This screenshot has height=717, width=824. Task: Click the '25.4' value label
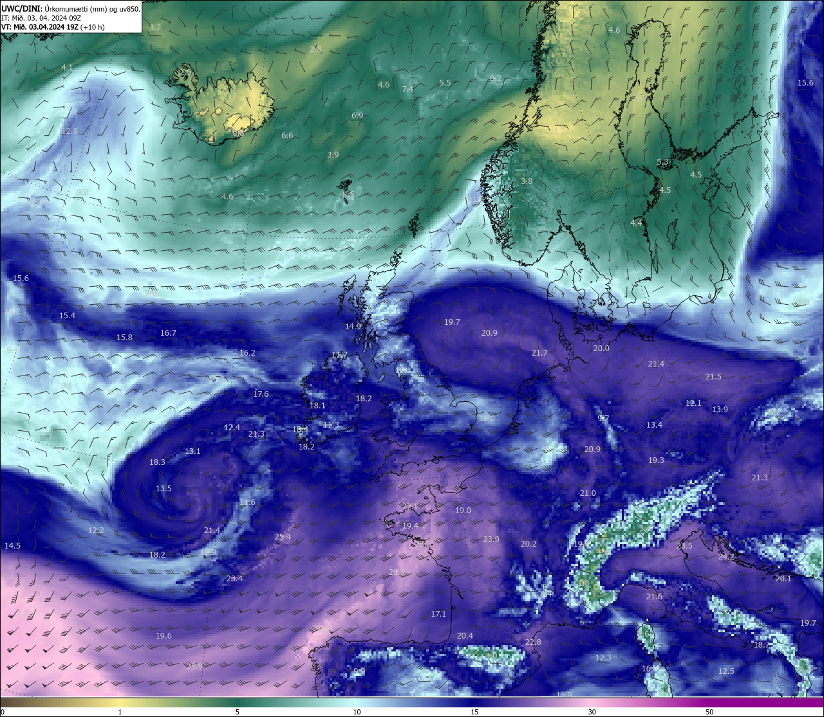283,537
